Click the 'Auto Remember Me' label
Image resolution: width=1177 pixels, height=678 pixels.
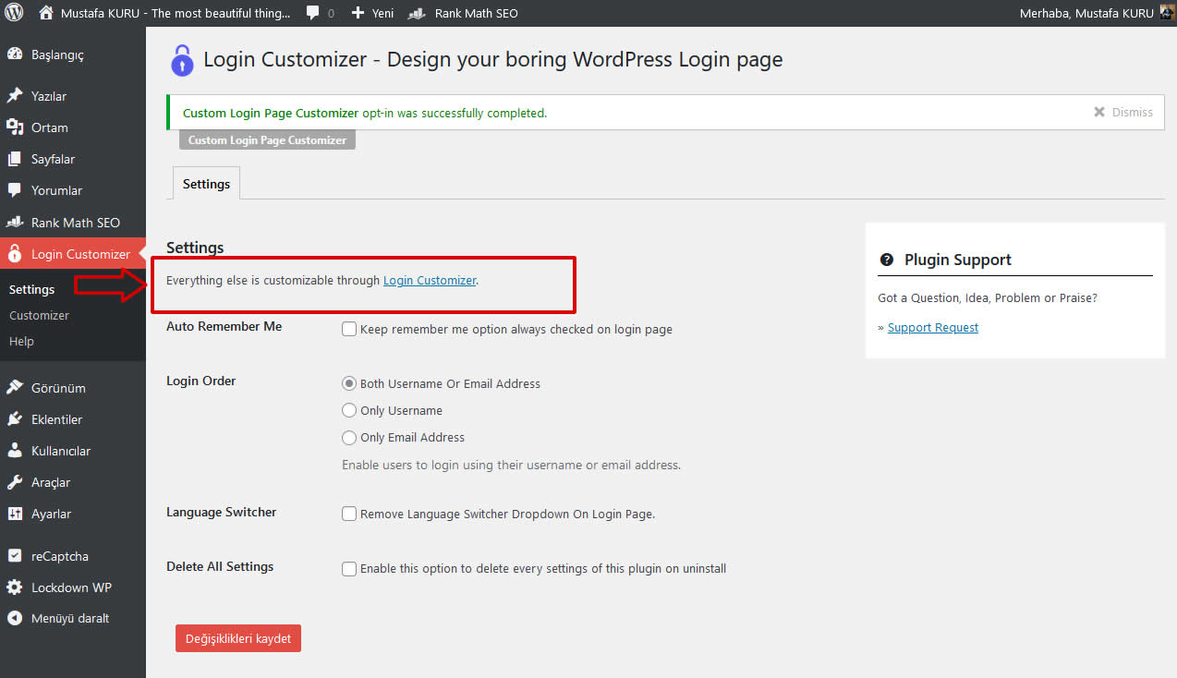(x=224, y=326)
